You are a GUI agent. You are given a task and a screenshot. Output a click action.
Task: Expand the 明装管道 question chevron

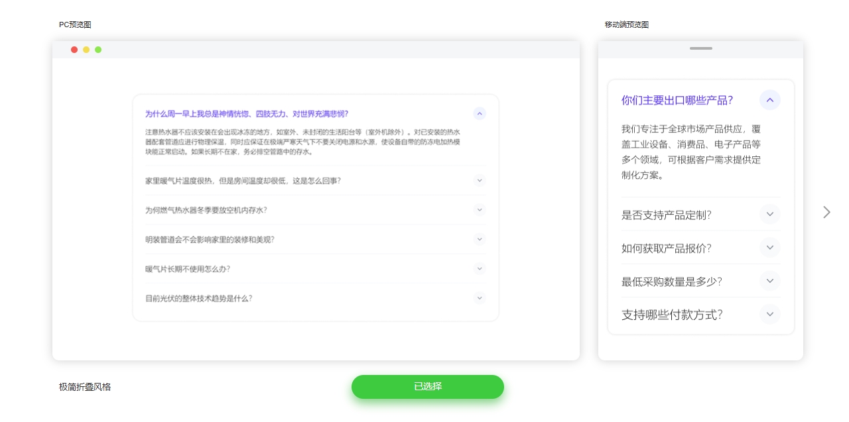(x=480, y=239)
